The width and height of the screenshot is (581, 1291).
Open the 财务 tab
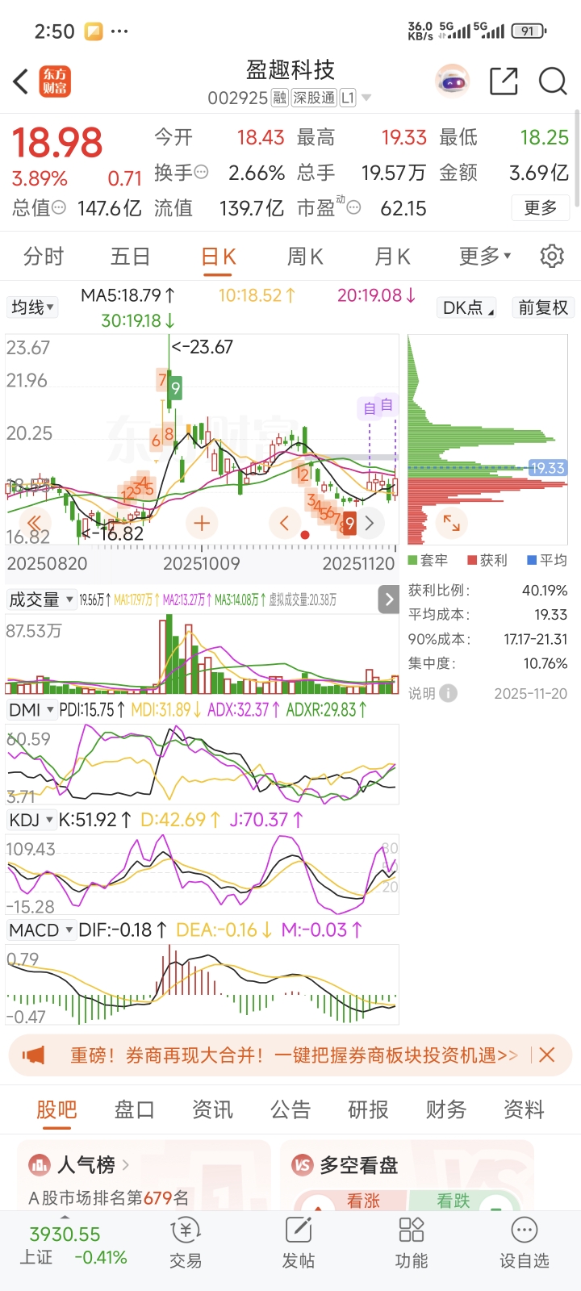pyautogui.click(x=446, y=1109)
